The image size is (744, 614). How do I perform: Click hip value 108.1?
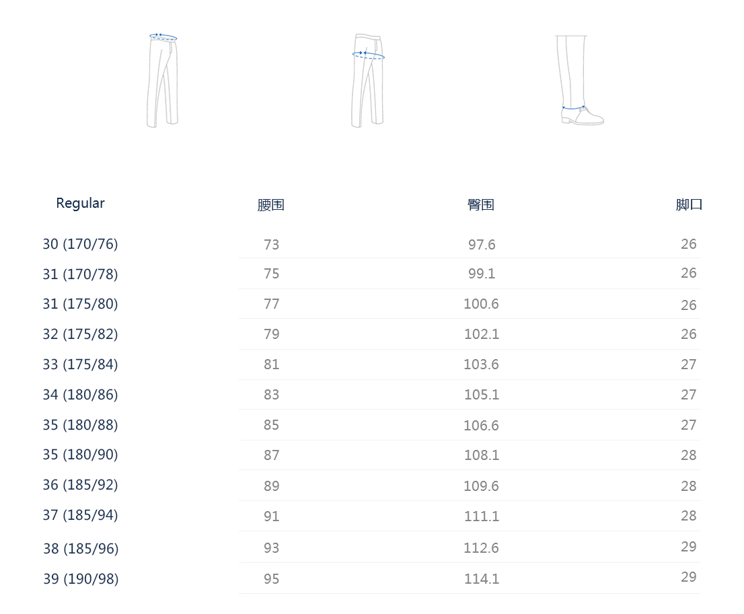pos(481,455)
